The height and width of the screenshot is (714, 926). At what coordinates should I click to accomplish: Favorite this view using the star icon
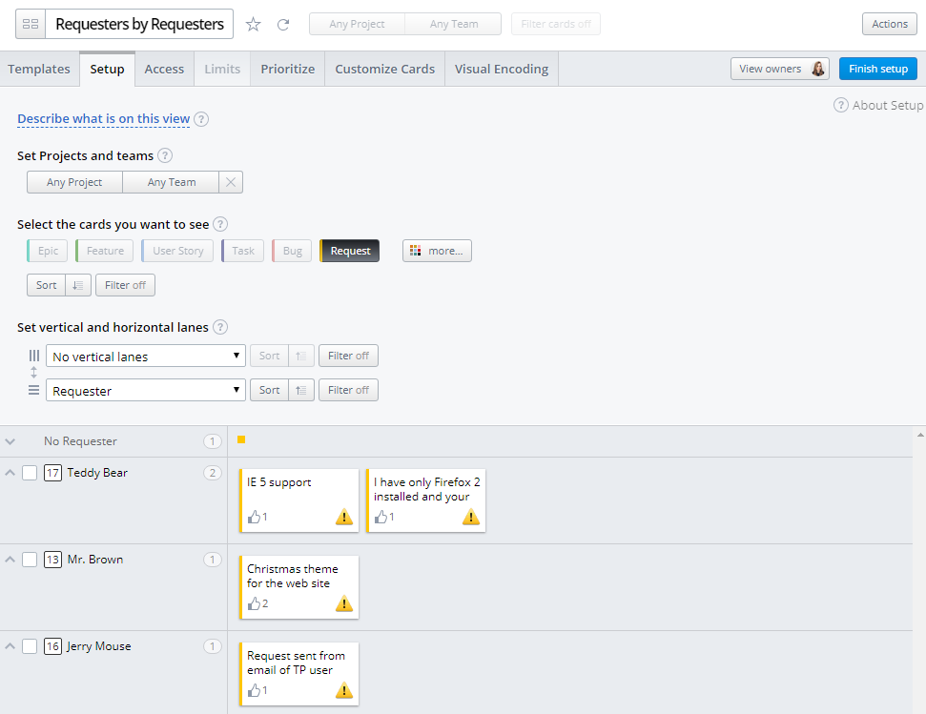(x=253, y=23)
